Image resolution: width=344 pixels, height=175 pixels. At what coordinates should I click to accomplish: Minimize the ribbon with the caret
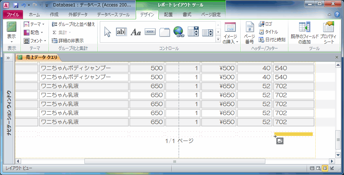[x=329, y=15]
